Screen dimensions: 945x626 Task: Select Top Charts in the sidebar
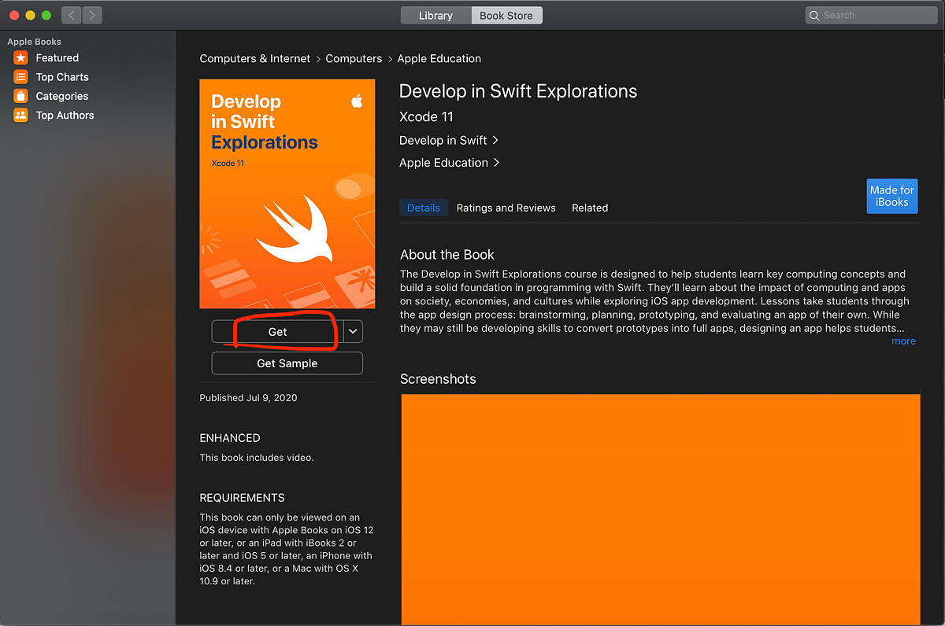[x=62, y=76]
